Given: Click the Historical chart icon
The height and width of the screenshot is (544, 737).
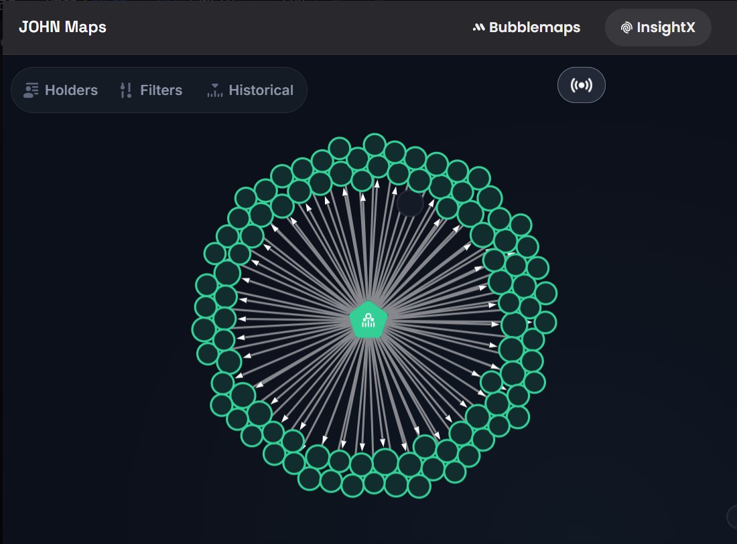Looking at the screenshot, I should 215,90.
